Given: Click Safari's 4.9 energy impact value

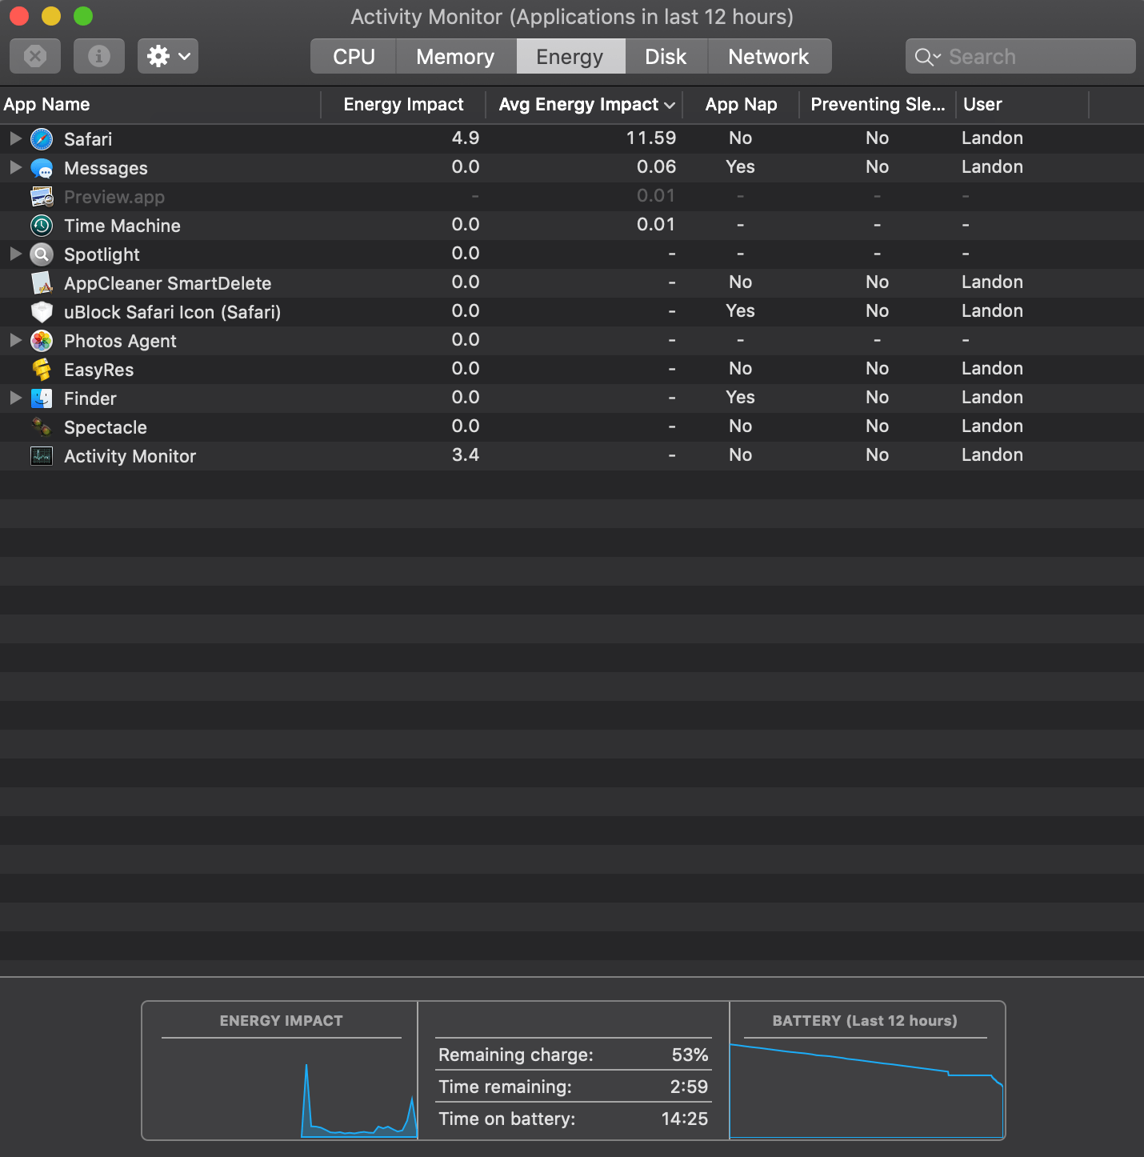Looking at the screenshot, I should pos(466,138).
